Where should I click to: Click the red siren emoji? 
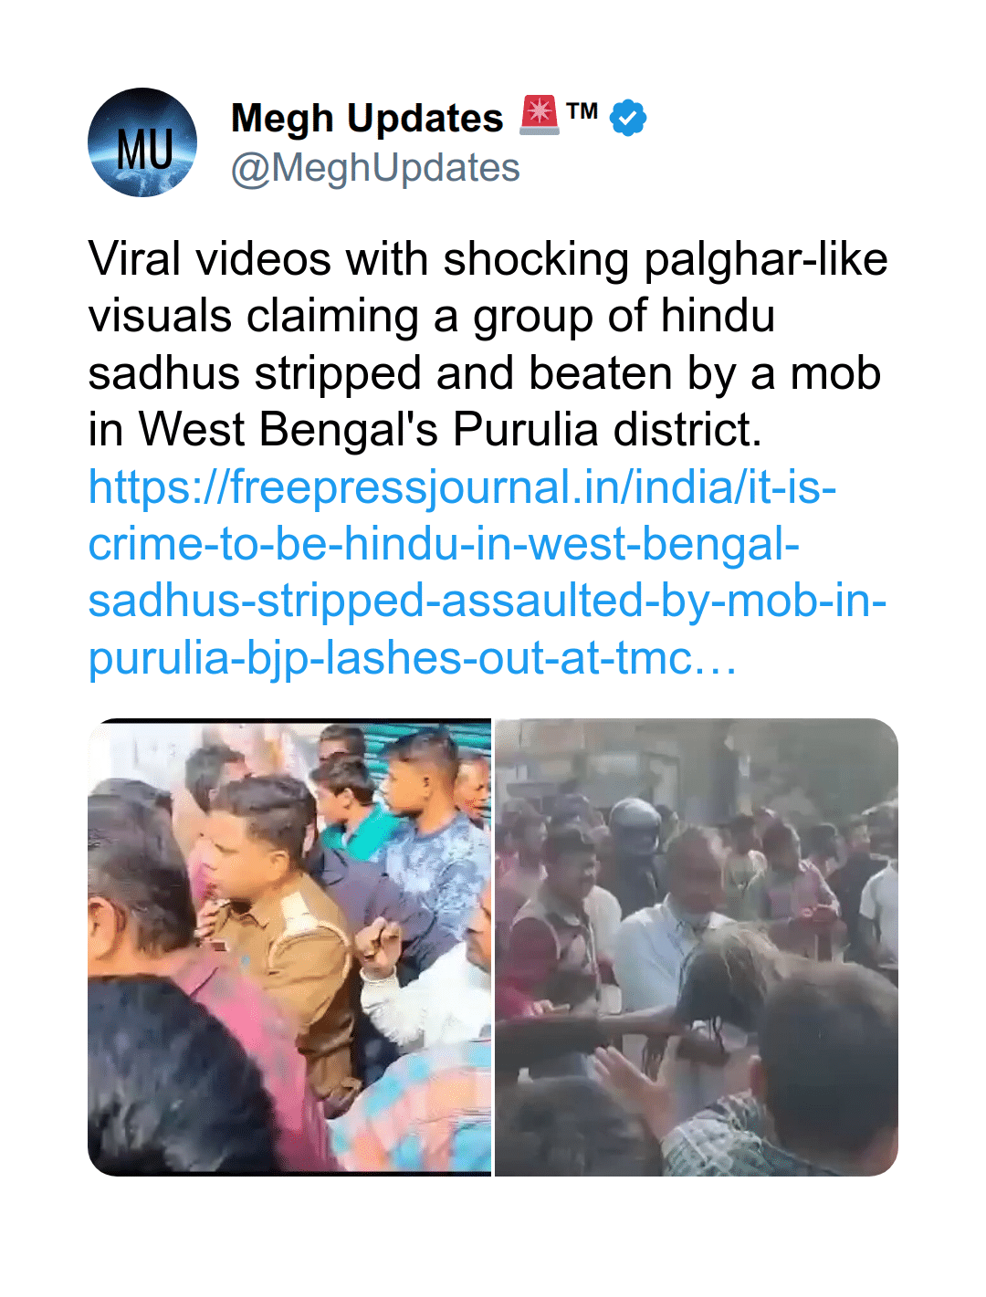point(539,116)
